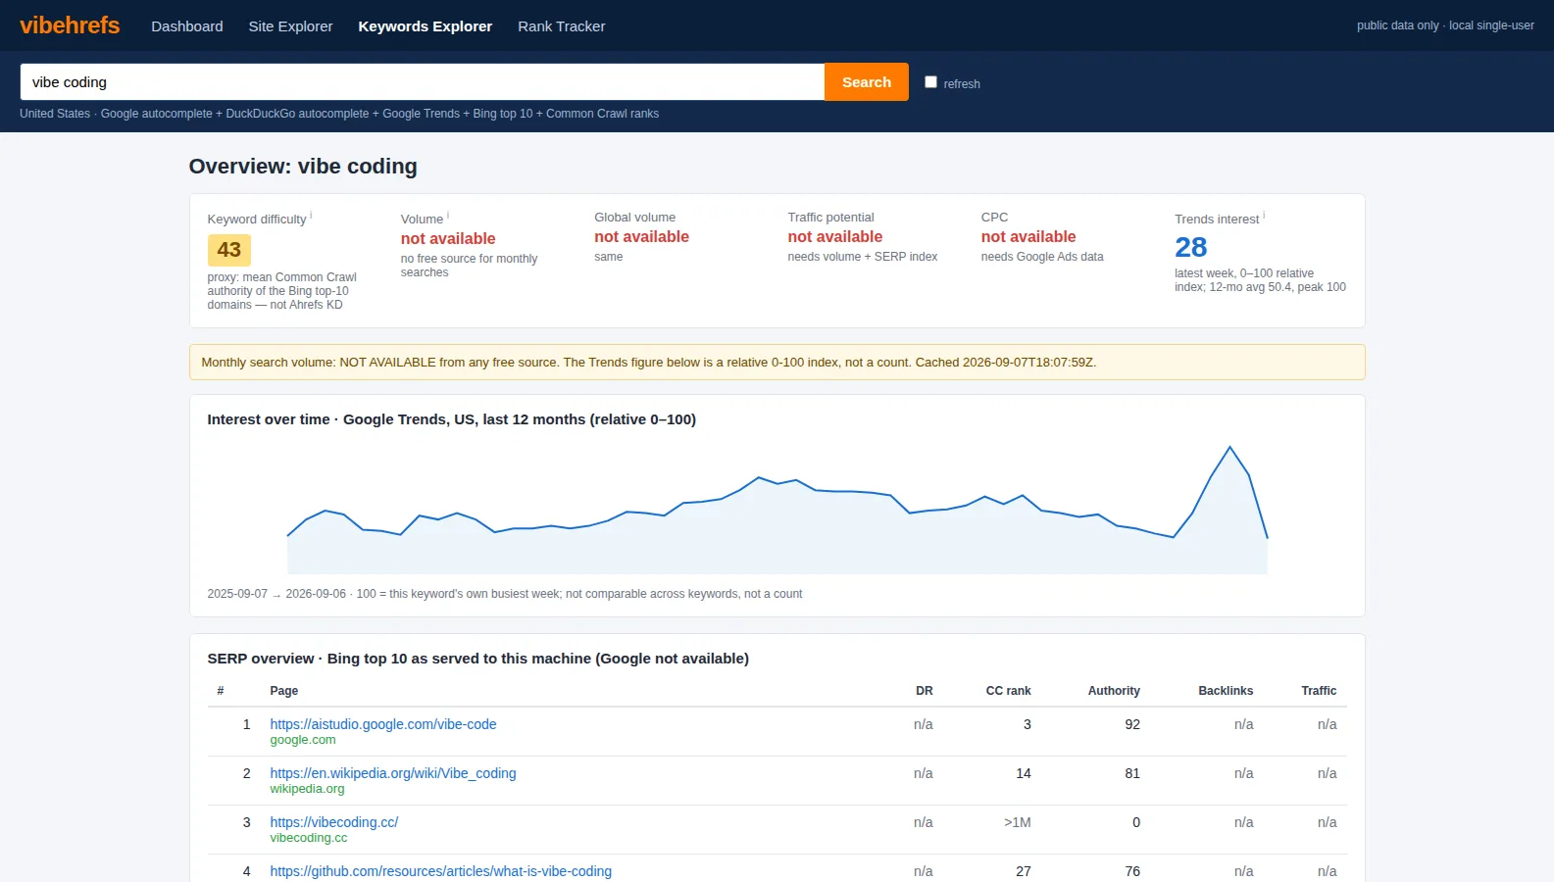The width and height of the screenshot is (1554, 882).
Task: Visit the vibecoding.cc result link
Action: pyautogui.click(x=333, y=822)
